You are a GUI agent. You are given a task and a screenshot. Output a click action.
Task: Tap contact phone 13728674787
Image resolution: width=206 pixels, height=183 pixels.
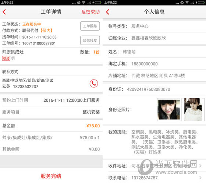click(145, 178)
